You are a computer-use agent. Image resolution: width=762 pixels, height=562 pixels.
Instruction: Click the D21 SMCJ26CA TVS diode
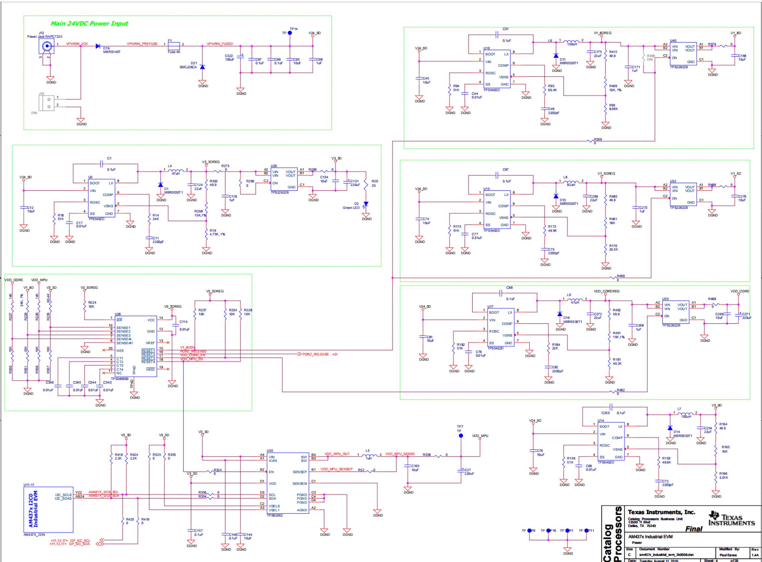(203, 67)
